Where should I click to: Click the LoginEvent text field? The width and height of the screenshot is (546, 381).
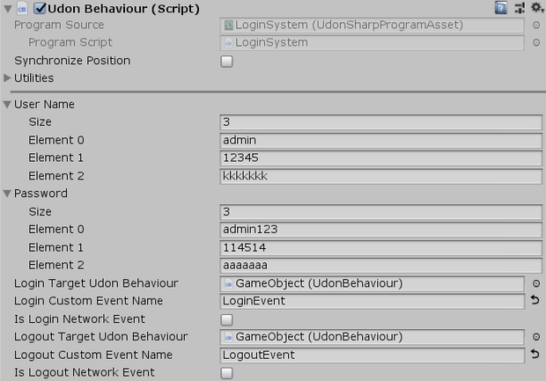[373, 301]
